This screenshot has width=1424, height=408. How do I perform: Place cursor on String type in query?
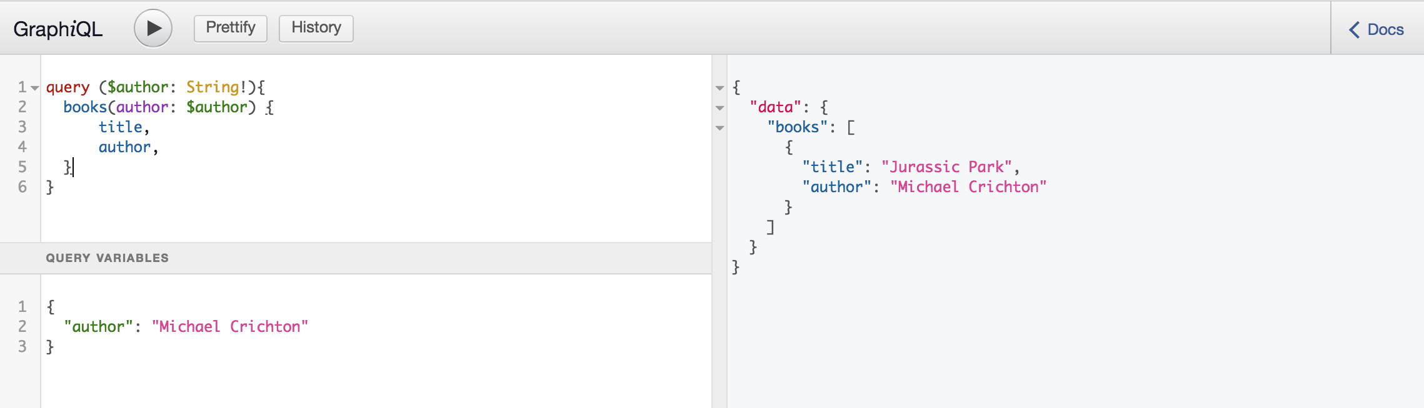pyautogui.click(x=213, y=87)
